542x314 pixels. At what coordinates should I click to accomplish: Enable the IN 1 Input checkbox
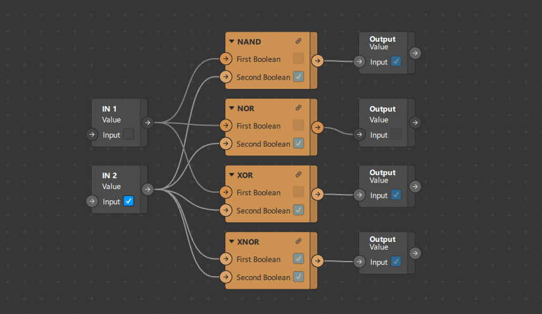pyautogui.click(x=129, y=134)
